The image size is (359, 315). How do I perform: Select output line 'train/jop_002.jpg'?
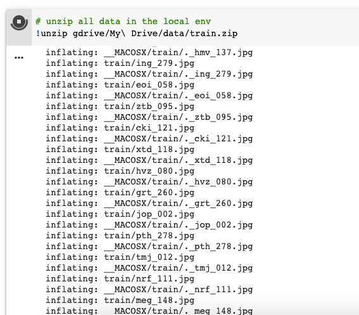tap(120, 214)
